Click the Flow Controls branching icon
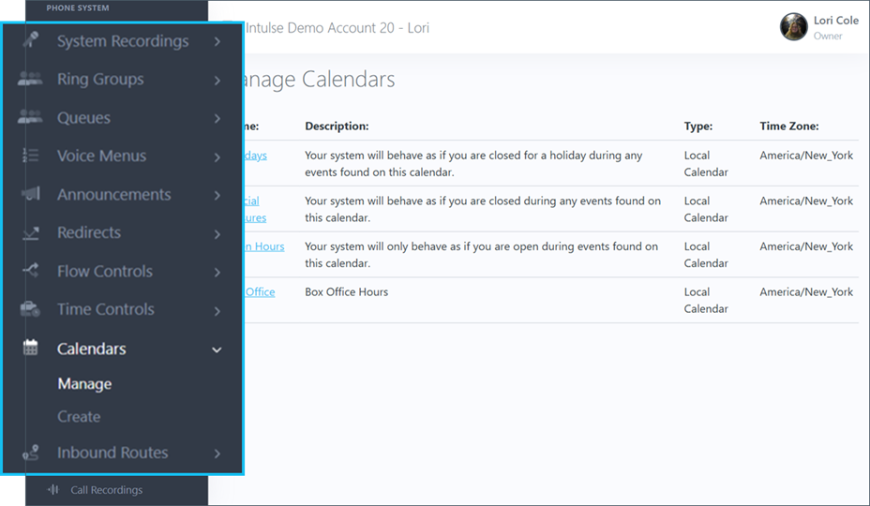The height and width of the screenshot is (506, 870). pos(31,272)
